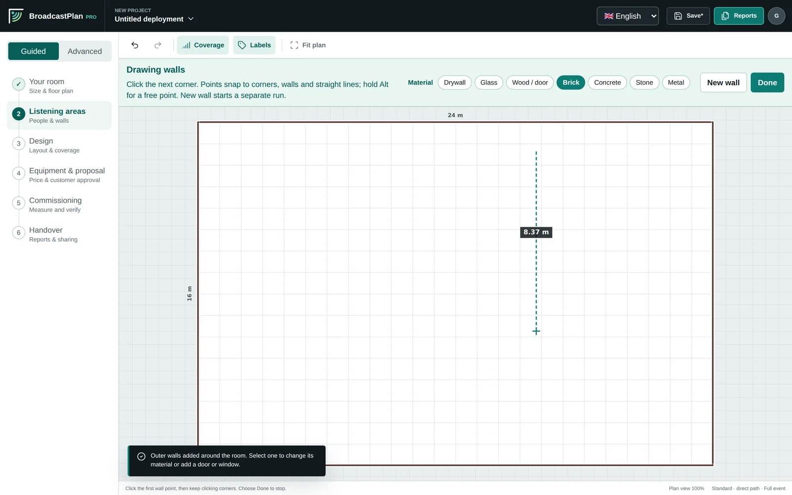The height and width of the screenshot is (495, 792).
Task: Select Glass as wall material
Action: coord(489,83)
